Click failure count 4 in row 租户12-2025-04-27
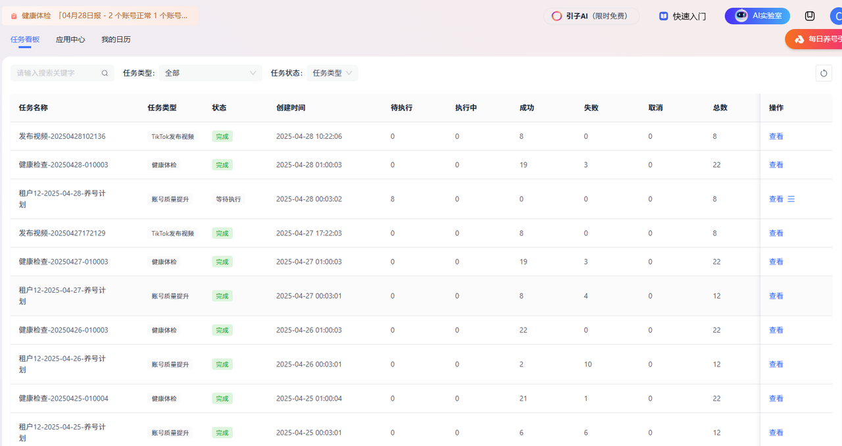The image size is (842, 446). 586,296
